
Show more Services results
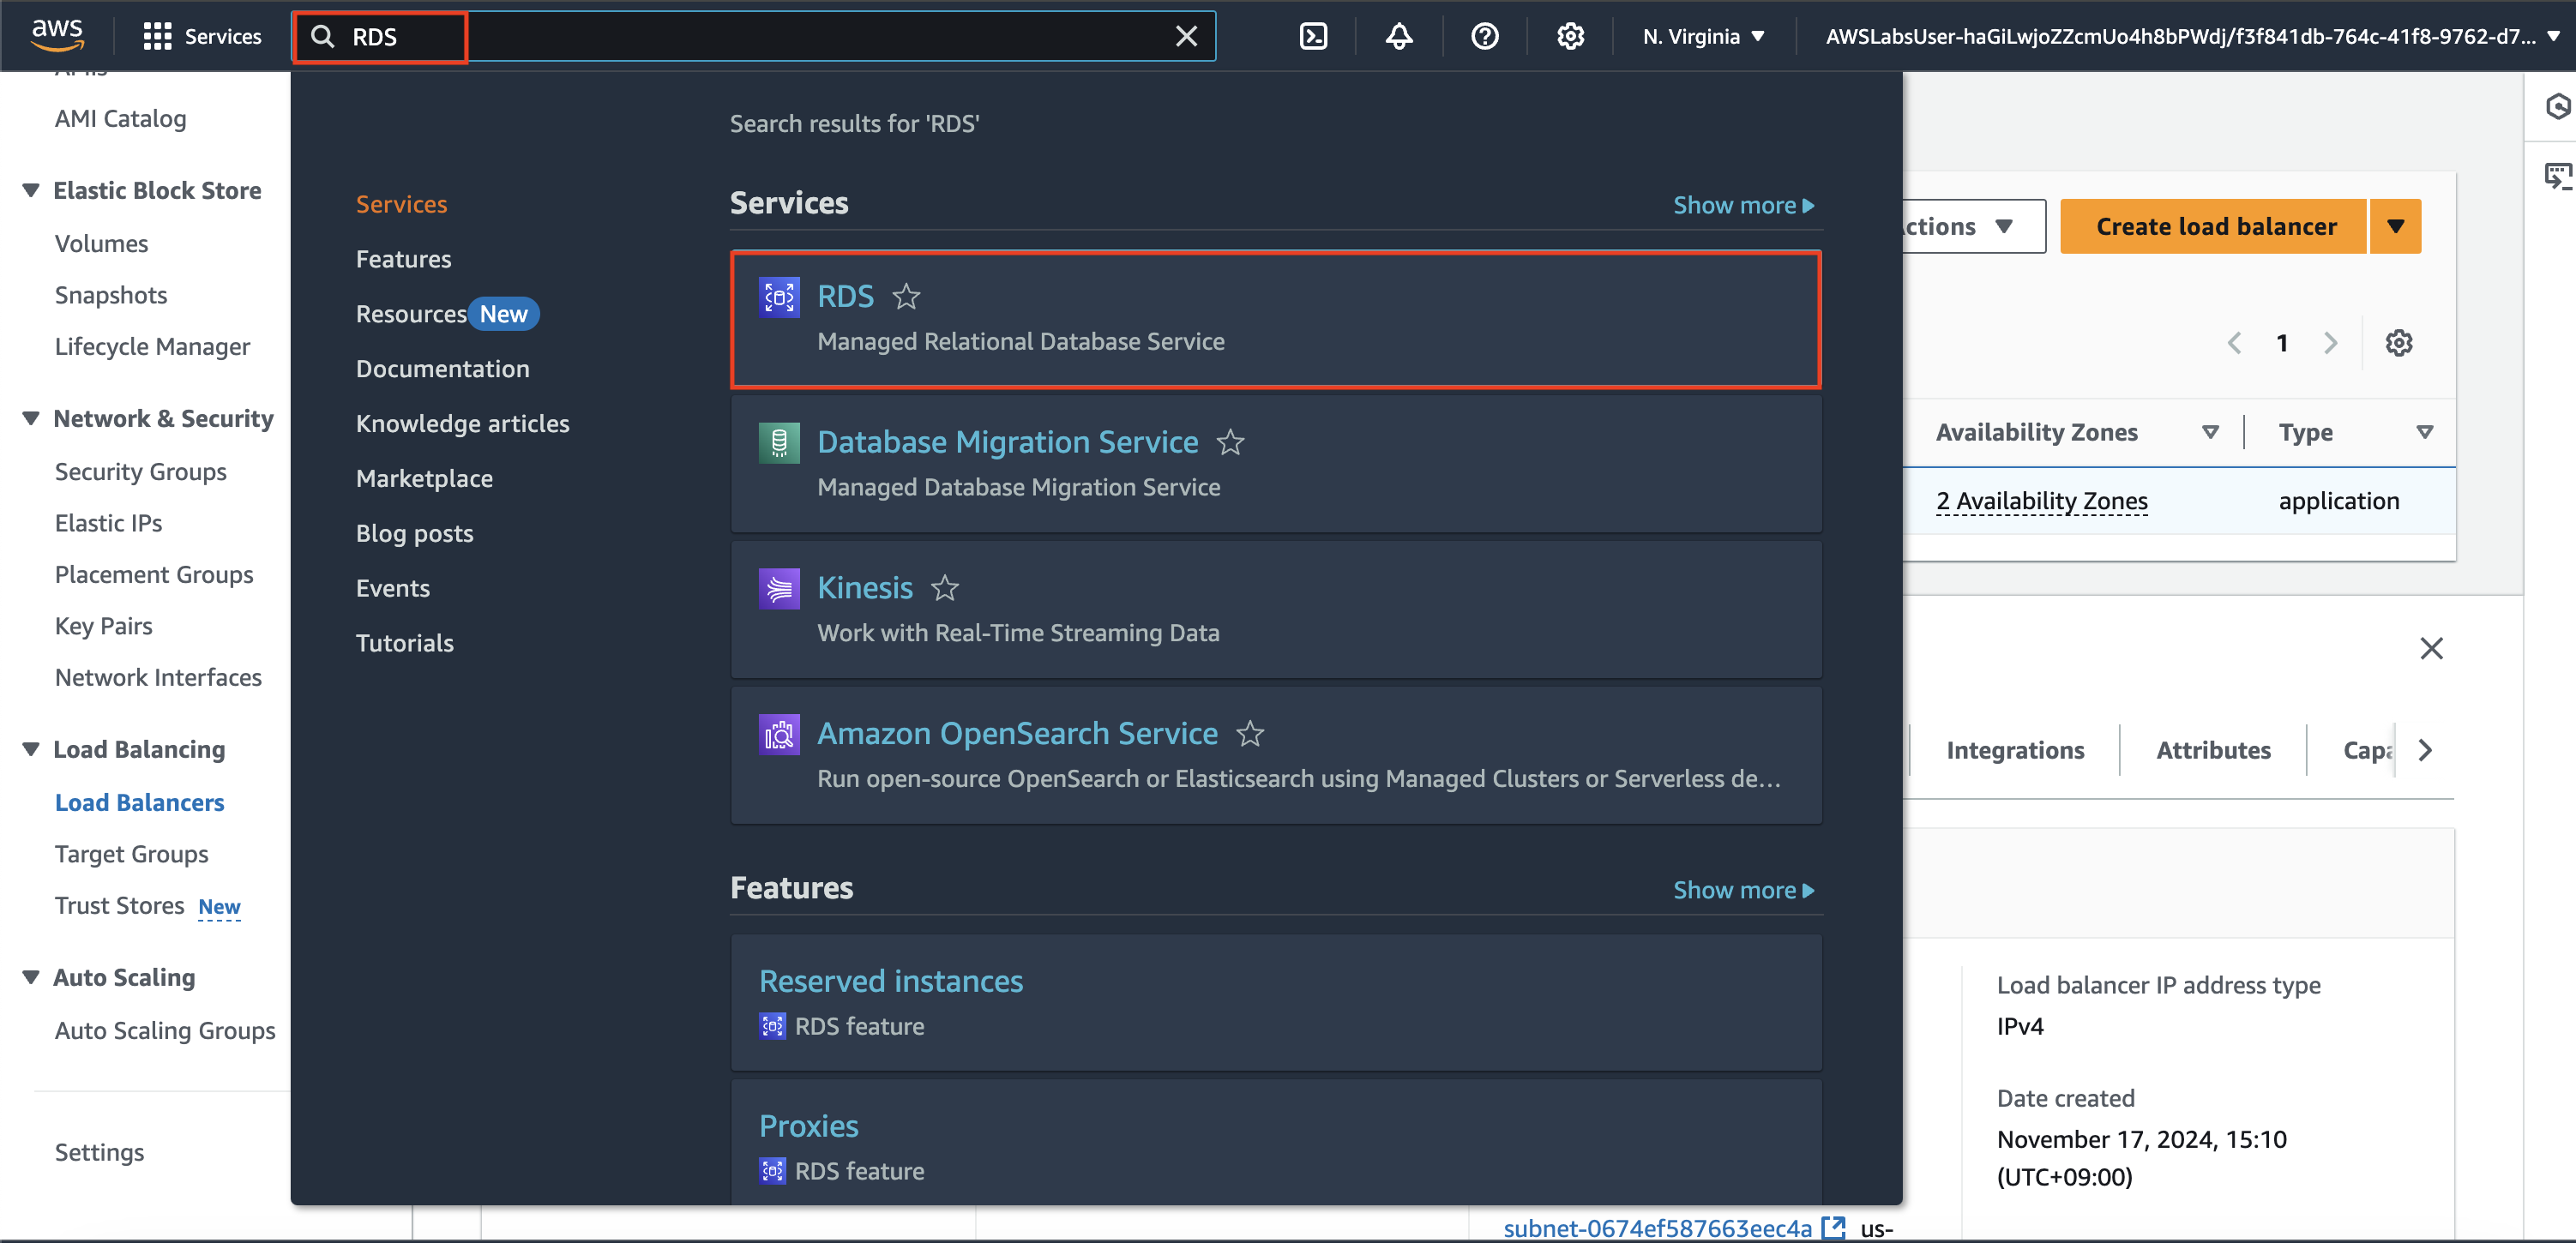1743,205
